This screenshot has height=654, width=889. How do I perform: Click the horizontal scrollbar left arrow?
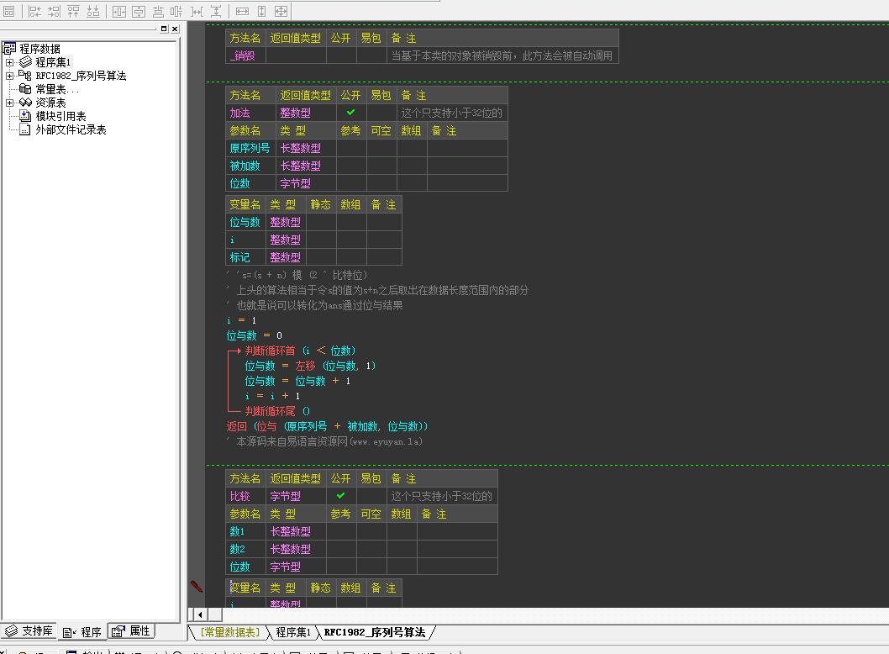point(200,614)
